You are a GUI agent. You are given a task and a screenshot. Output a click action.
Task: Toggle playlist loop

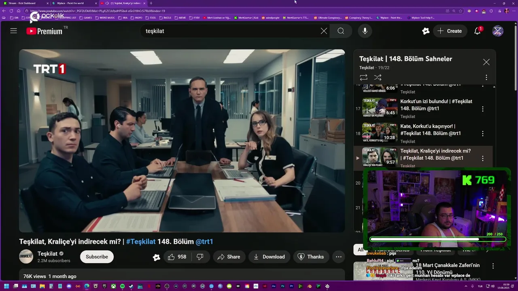coord(363,77)
